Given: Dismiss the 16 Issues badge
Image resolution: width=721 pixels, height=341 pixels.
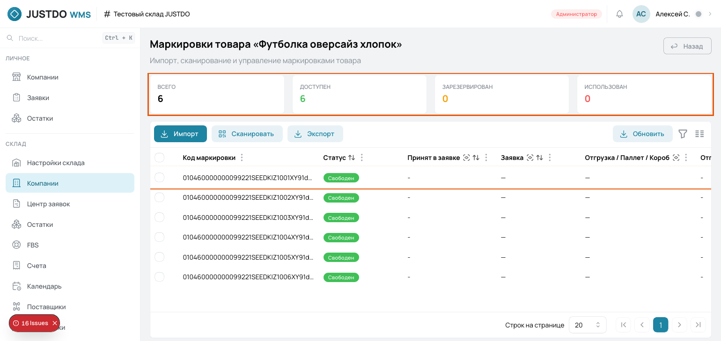Looking at the screenshot, I should click(x=55, y=323).
